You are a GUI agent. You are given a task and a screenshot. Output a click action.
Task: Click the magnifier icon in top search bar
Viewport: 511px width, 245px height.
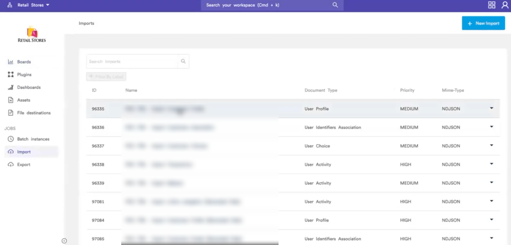(x=335, y=5)
